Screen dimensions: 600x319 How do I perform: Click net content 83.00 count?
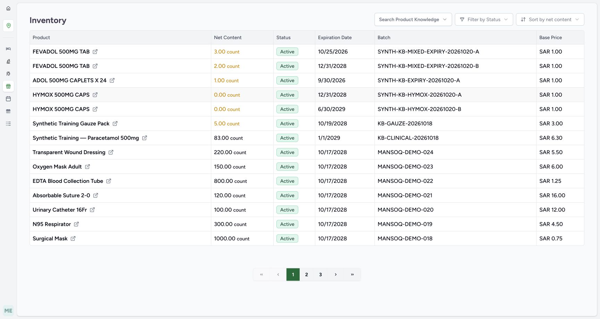click(x=228, y=138)
